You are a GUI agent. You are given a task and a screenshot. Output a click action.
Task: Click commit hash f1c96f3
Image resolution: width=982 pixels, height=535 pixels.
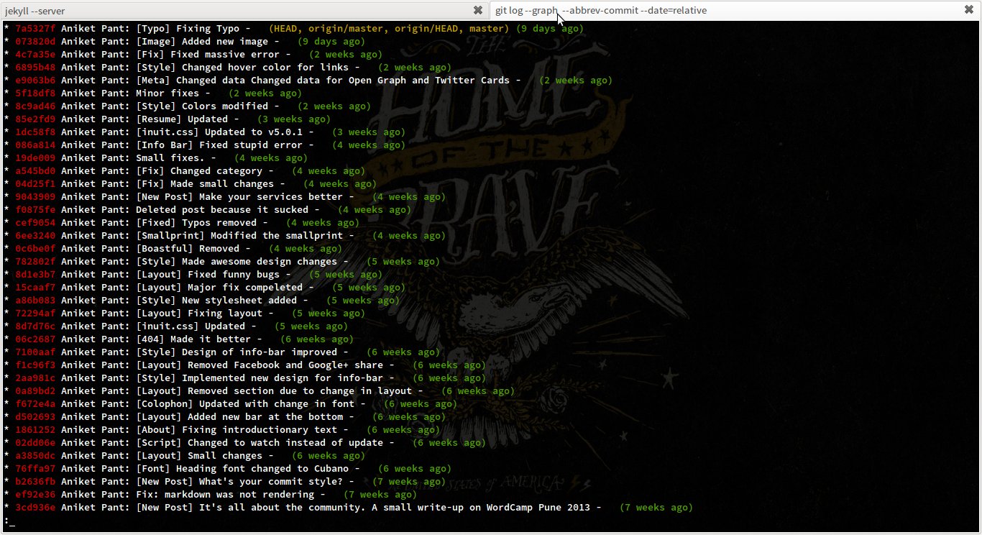[35, 365]
